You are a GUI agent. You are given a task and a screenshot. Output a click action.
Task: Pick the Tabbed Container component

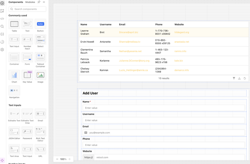point(40,60)
